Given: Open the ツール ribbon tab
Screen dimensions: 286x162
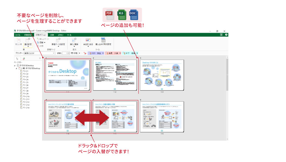Looking at the screenshot, I should pyautogui.click(x=69, y=35).
